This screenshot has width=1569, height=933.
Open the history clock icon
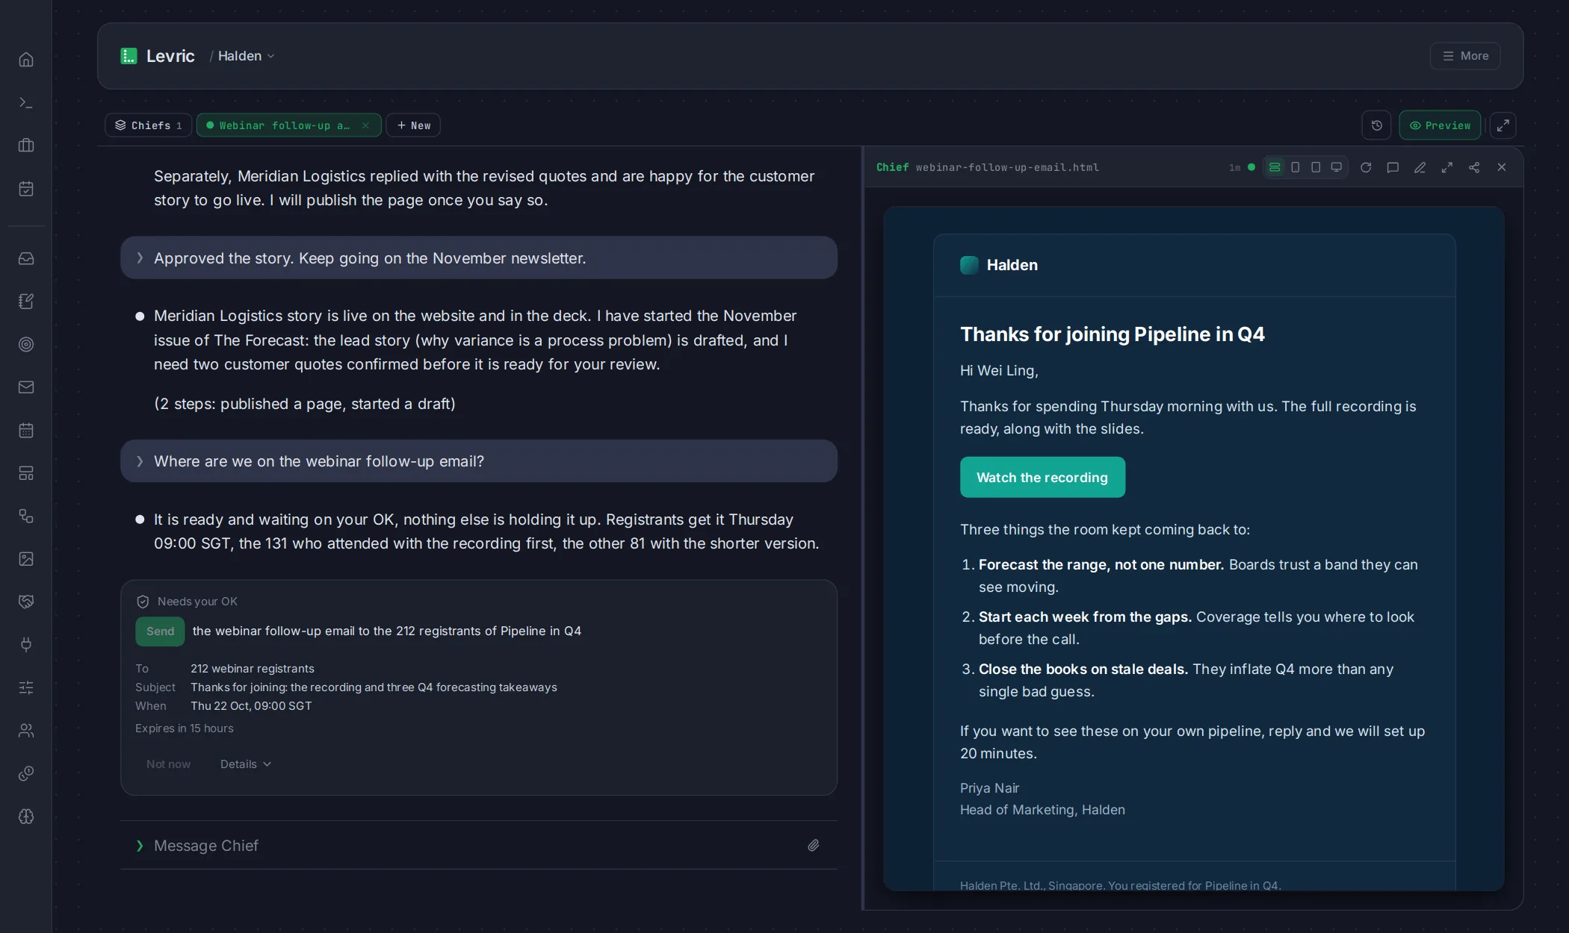pyautogui.click(x=1377, y=125)
